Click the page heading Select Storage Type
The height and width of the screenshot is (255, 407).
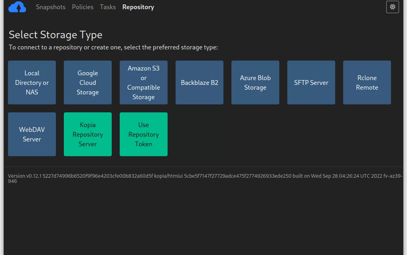tap(55, 35)
